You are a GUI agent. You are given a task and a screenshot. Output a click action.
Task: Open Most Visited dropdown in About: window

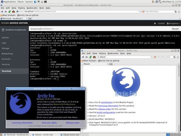(89, 60)
